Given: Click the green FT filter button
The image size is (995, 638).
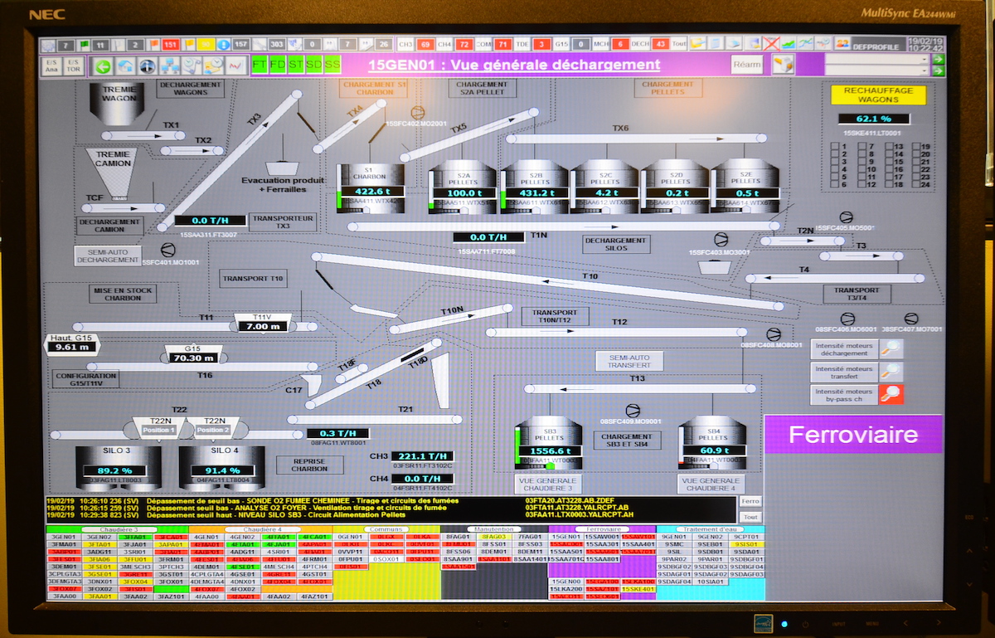Looking at the screenshot, I should (x=259, y=65).
